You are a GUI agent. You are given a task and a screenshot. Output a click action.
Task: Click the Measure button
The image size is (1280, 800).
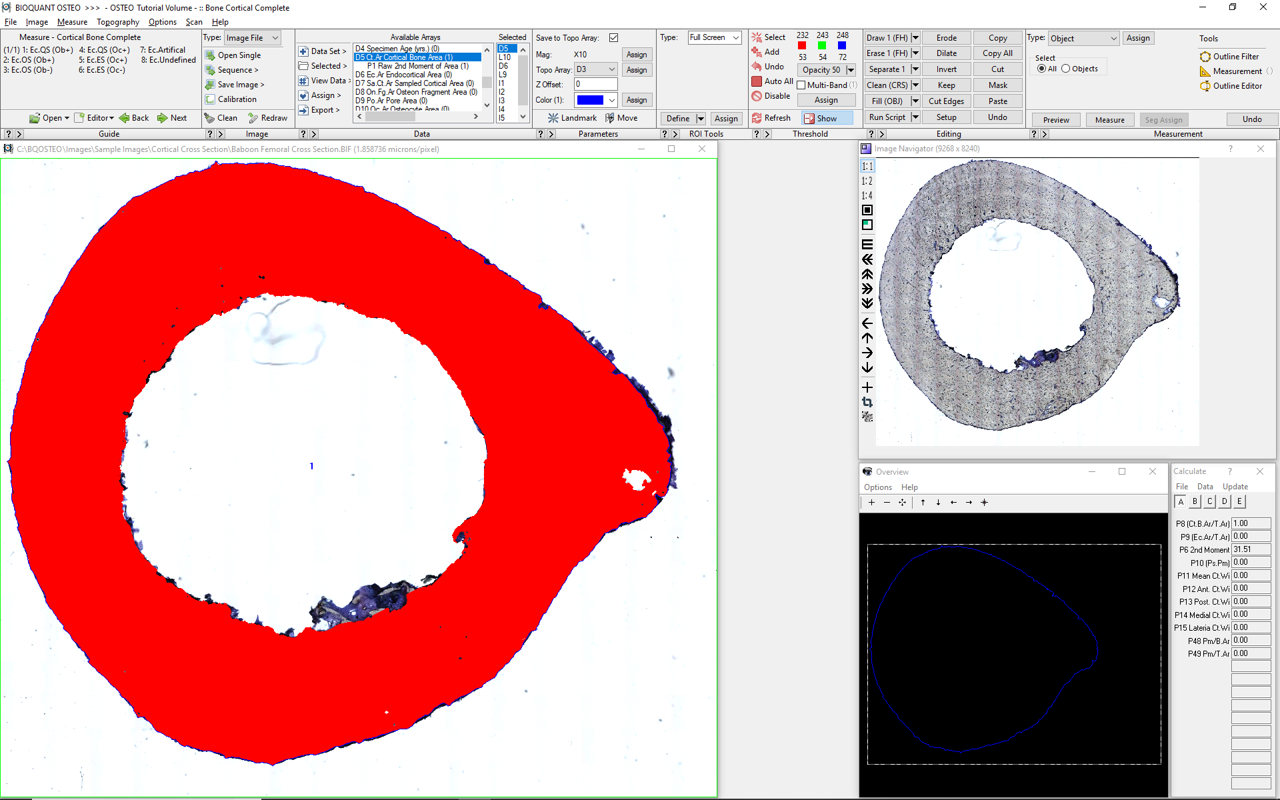pyautogui.click(x=1109, y=120)
